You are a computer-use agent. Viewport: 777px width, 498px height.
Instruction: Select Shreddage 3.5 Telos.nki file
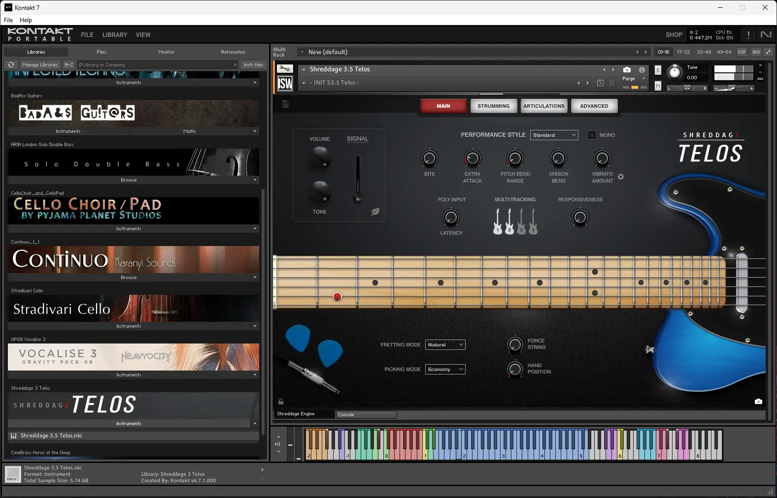point(134,436)
